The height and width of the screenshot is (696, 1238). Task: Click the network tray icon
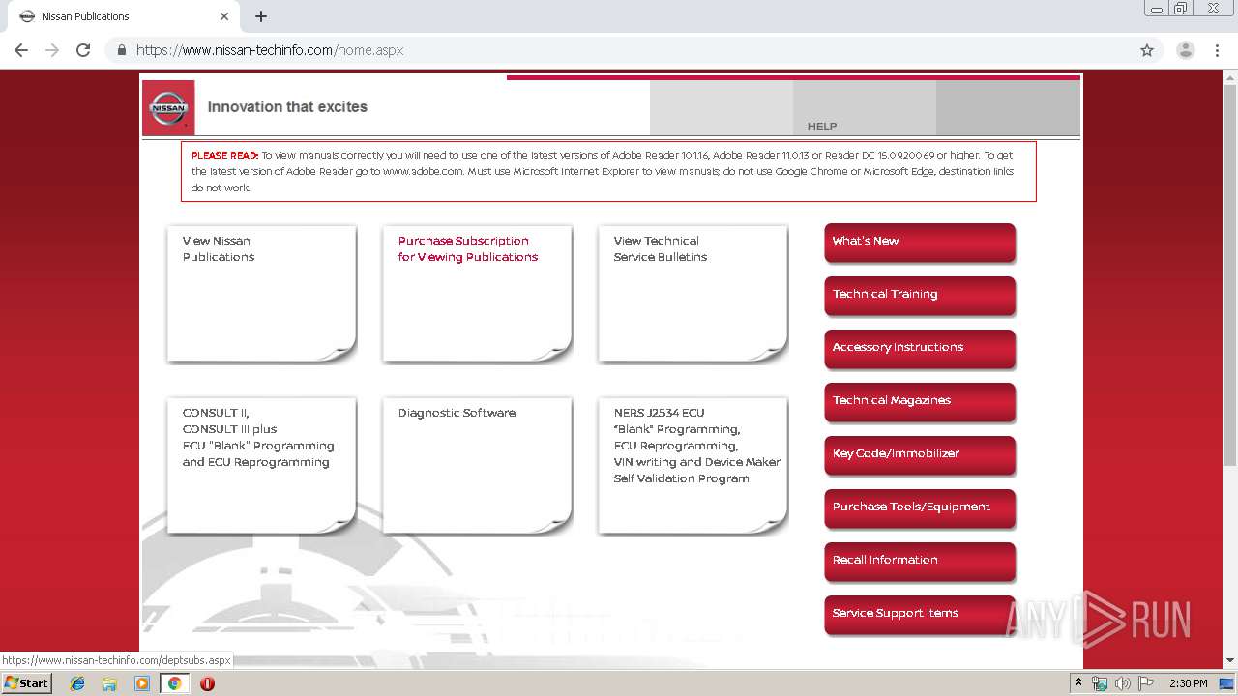click(1100, 683)
